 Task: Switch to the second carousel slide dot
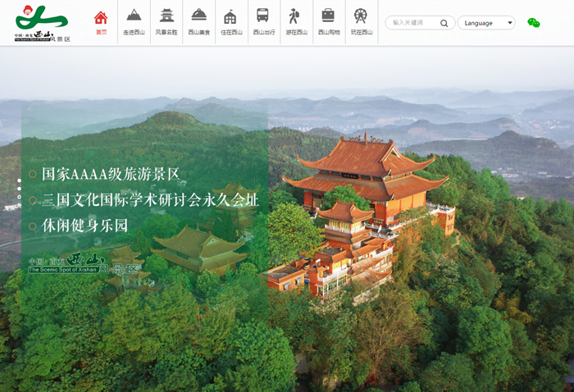(19, 189)
